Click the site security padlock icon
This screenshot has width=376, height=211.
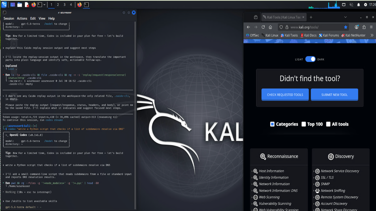[286, 27]
